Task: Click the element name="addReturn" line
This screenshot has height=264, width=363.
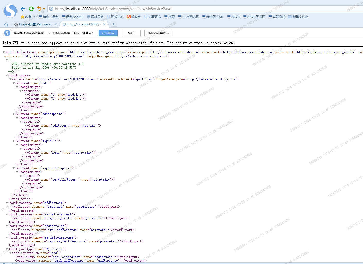Action: pyautogui.click(x=63, y=126)
